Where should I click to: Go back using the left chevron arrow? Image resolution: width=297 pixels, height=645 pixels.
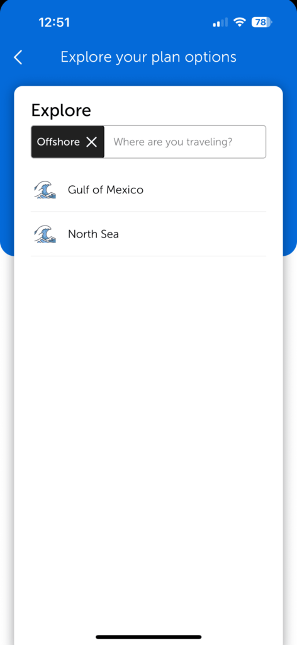tap(18, 57)
